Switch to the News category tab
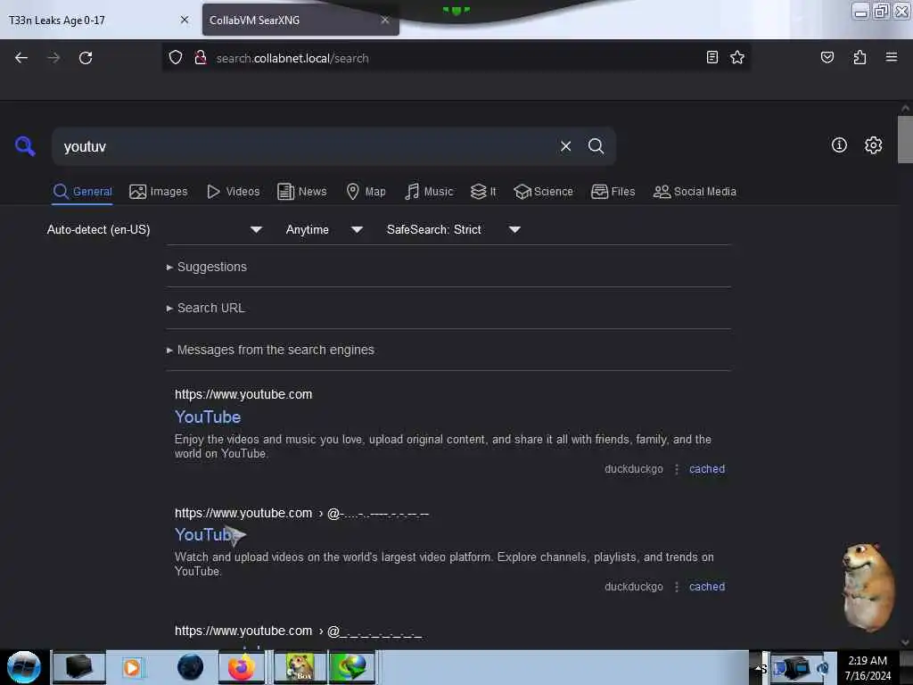This screenshot has width=913, height=685. [301, 192]
